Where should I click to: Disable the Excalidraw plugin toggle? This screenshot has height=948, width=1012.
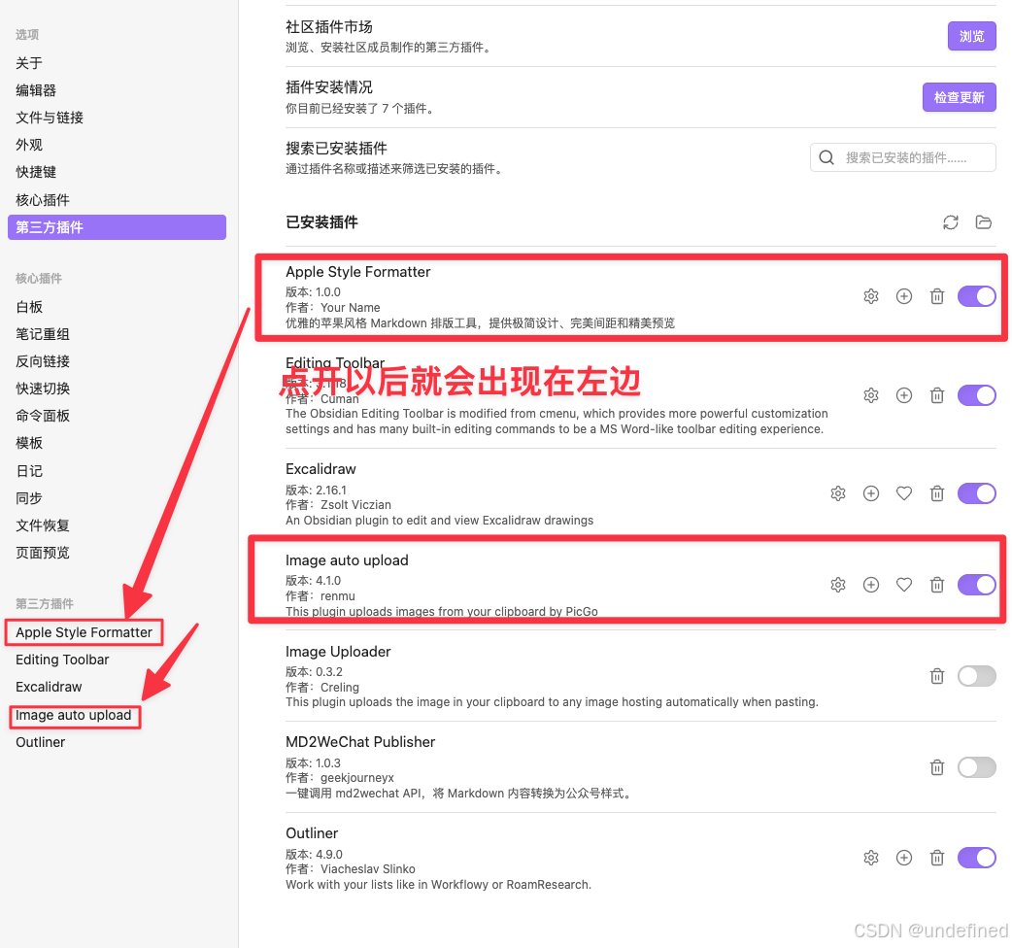point(976,493)
